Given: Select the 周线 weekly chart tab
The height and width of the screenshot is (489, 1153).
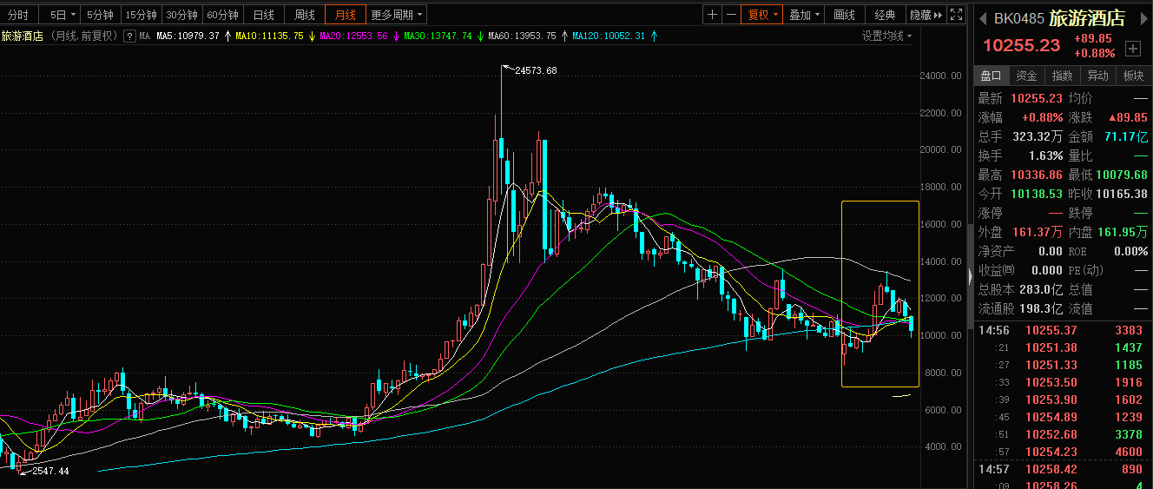Looking at the screenshot, I should coord(304,15).
